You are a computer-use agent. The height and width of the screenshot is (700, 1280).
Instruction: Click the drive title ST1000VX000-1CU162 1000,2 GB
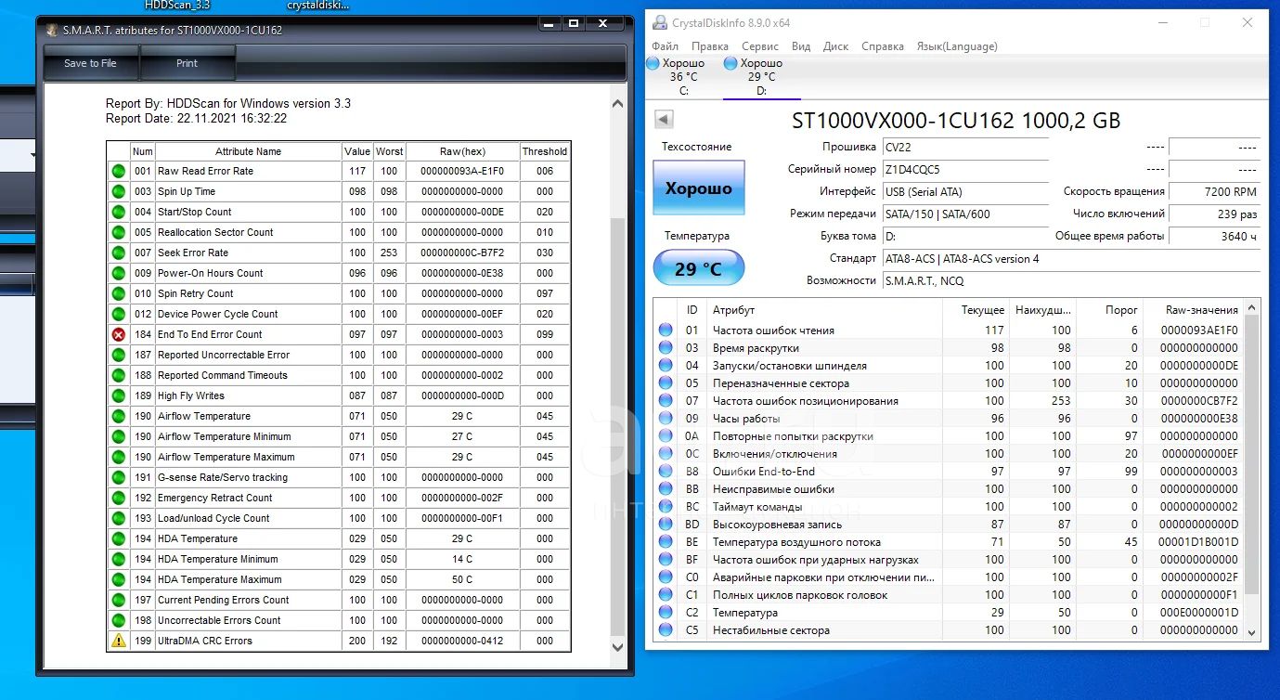coord(955,120)
